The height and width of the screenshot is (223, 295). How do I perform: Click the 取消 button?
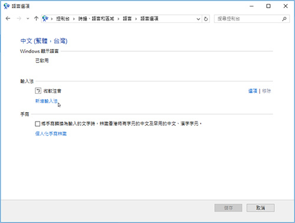click(x=260, y=208)
